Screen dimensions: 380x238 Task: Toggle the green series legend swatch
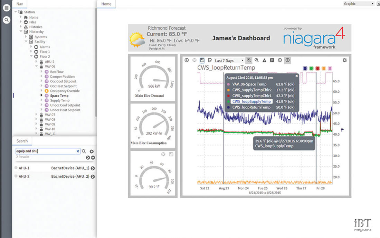[311, 68]
